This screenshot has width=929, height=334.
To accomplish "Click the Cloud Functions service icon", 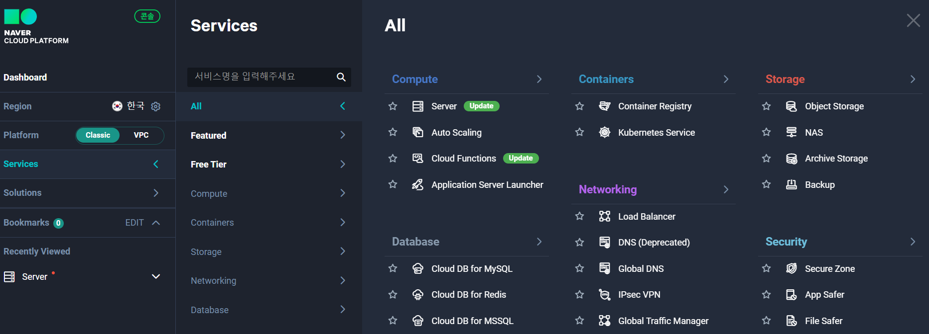I will (x=418, y=158).
